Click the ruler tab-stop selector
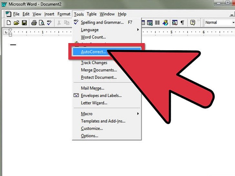The image size is (235, 176). (x=6, y=32)
